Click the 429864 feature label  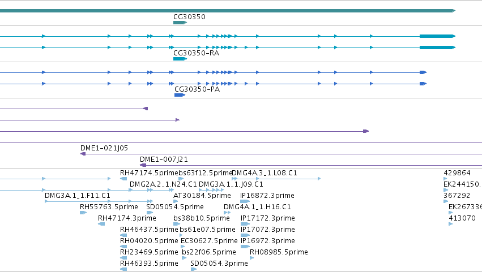pos(457,173)
